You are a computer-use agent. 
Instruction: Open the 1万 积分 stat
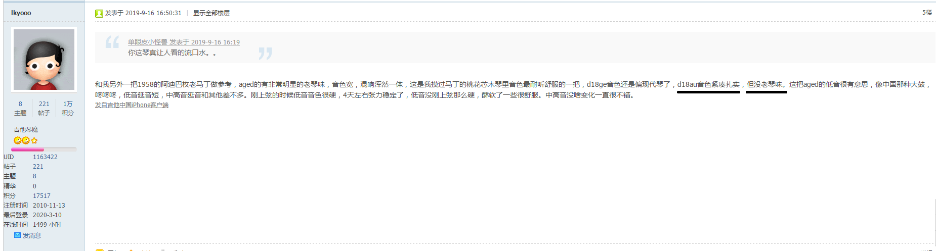[x=68, y=108]
